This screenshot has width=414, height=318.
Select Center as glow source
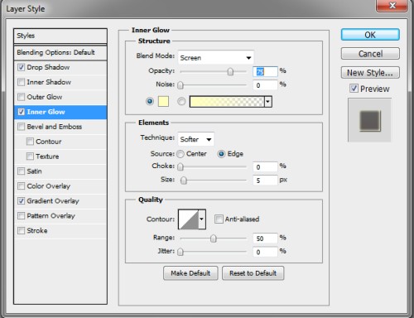(x=181, y=154)
